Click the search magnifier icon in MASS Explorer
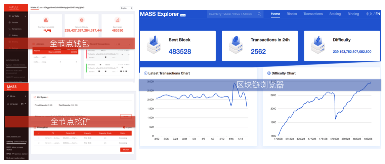Viewport: 385px width, 164px height. coord(259,14)
